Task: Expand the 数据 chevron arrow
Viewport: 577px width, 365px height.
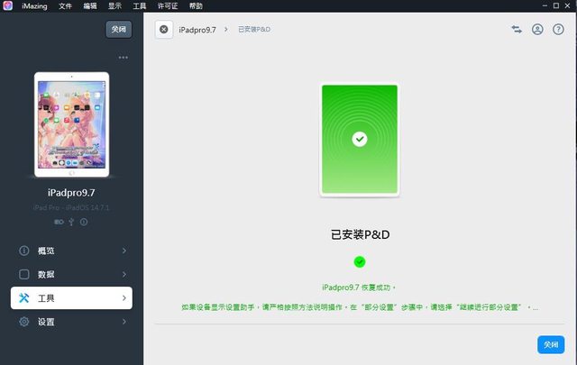Action: tap(124, 274)
